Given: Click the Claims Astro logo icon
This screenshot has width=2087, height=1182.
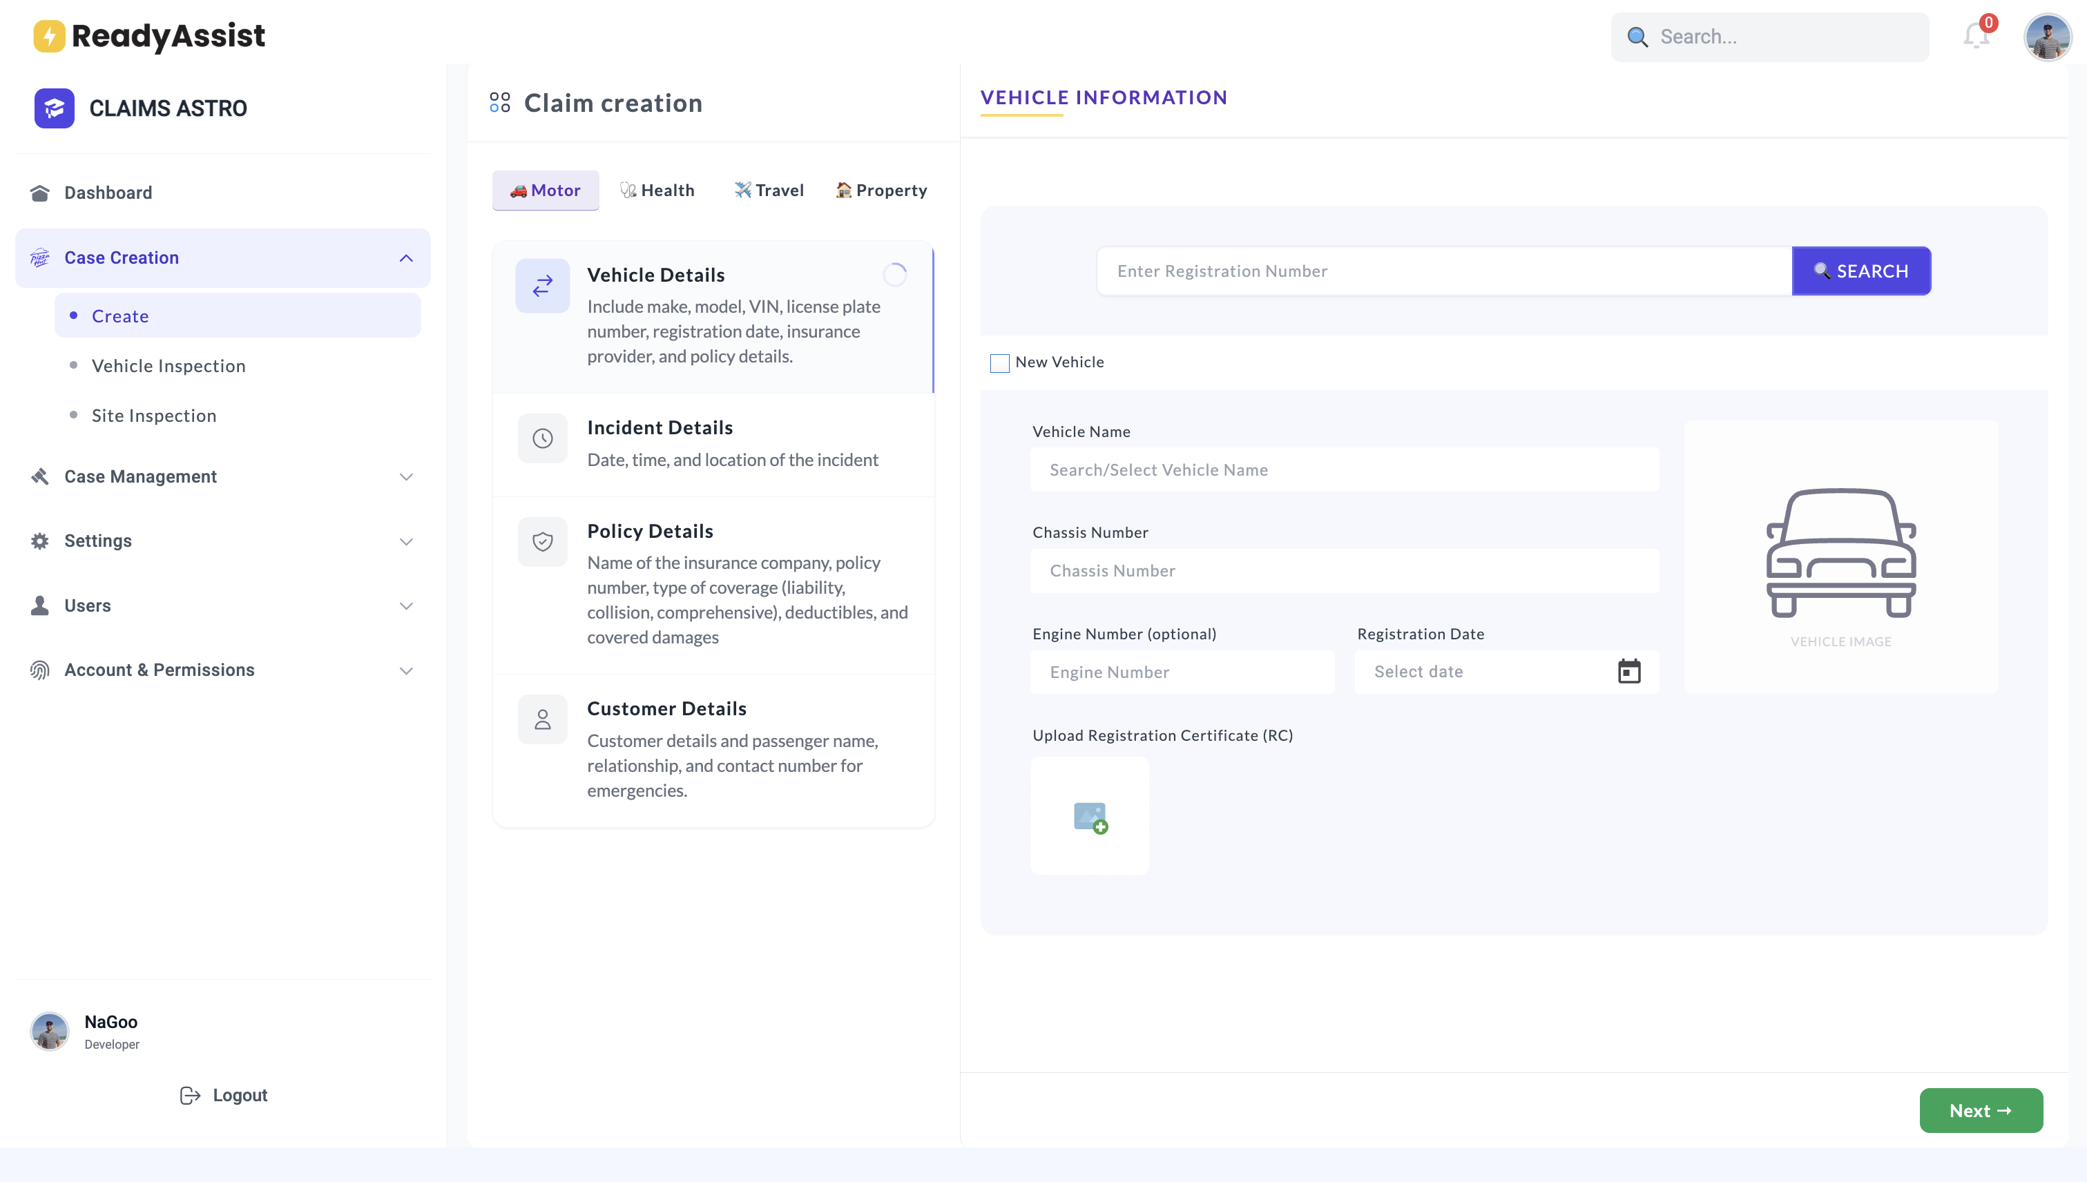Looking at the screenshot, I should tap(55, 108).
